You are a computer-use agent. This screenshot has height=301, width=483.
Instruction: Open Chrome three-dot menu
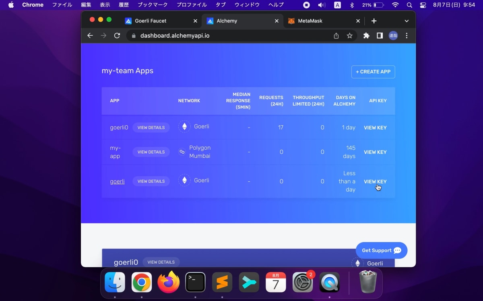(407, 36)
